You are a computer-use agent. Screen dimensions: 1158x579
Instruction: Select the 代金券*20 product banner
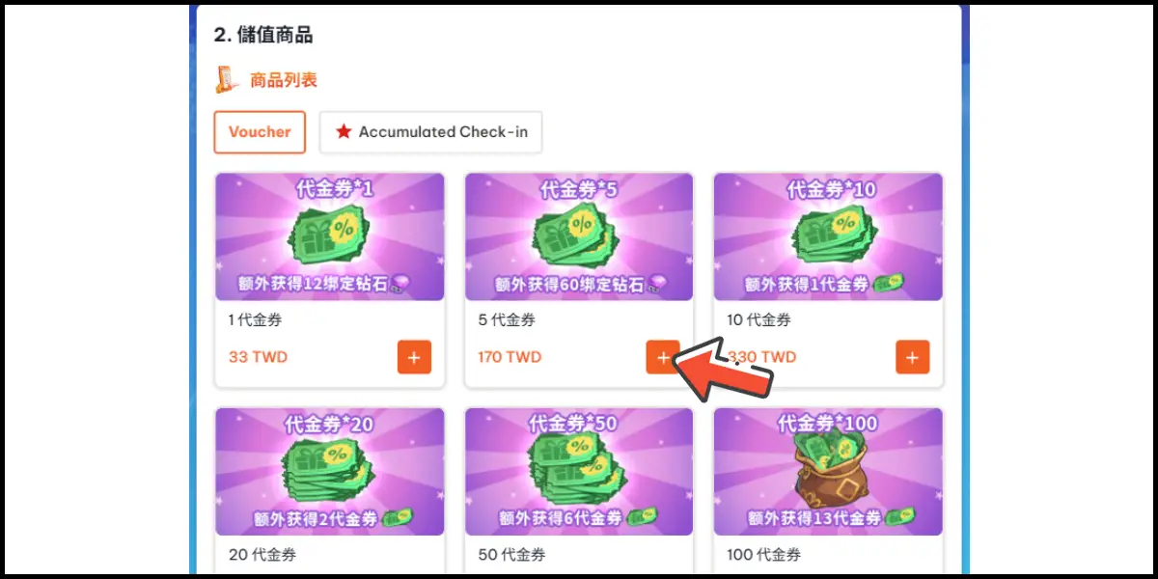pos(330,472)
